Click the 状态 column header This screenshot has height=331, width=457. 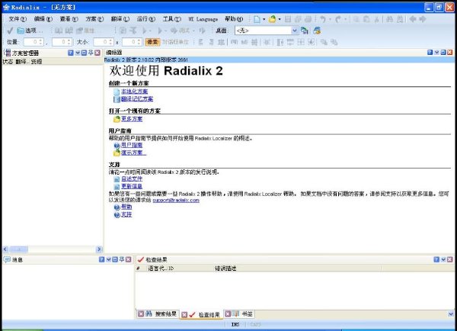point(8,62)
